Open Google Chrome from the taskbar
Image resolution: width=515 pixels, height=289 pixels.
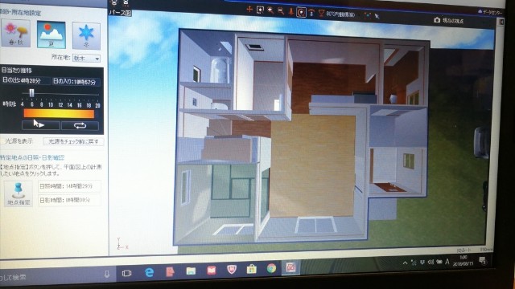(x=271, y=268)
